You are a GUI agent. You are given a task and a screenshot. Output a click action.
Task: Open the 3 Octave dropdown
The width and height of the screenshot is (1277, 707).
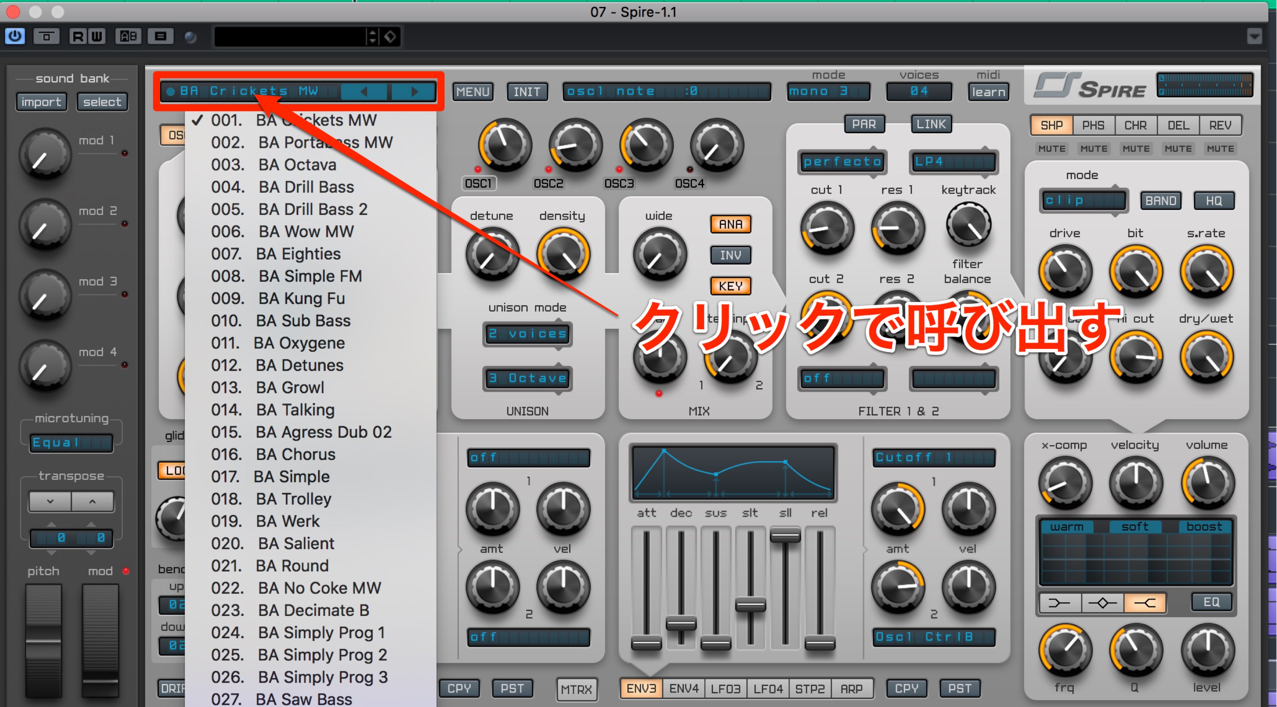pos(528,378)
